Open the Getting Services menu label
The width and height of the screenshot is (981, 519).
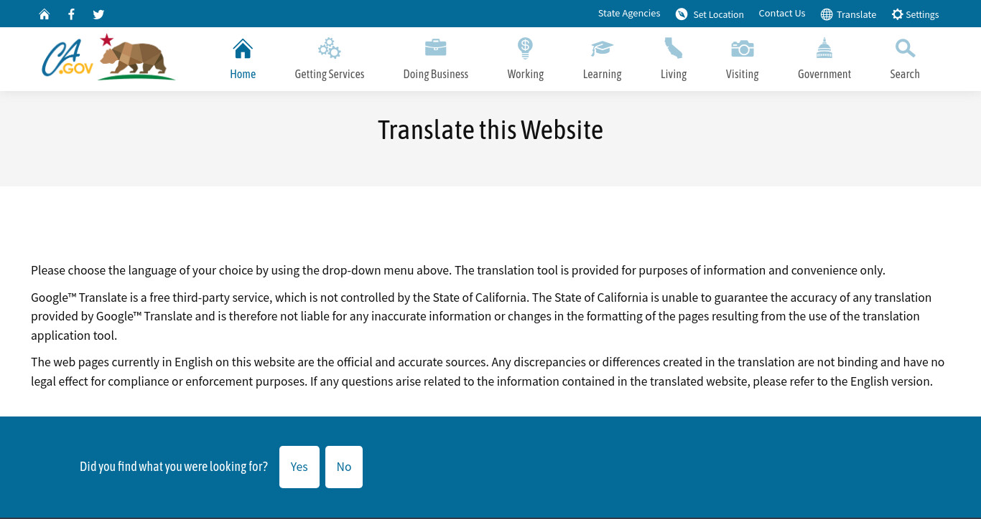pyautogui.click(x=330, y=74)
